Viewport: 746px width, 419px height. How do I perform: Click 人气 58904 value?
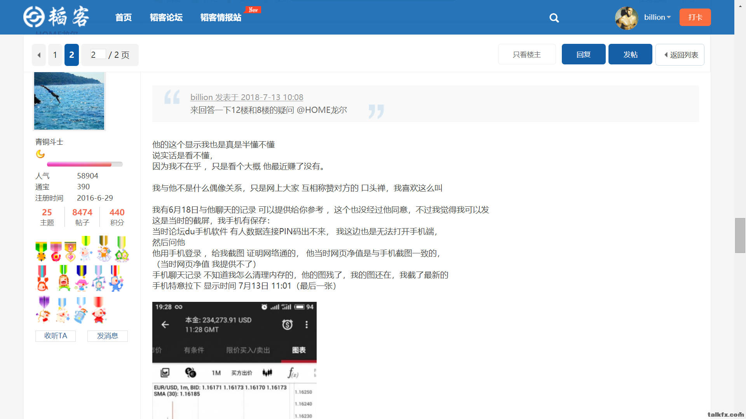coord(87,176)
